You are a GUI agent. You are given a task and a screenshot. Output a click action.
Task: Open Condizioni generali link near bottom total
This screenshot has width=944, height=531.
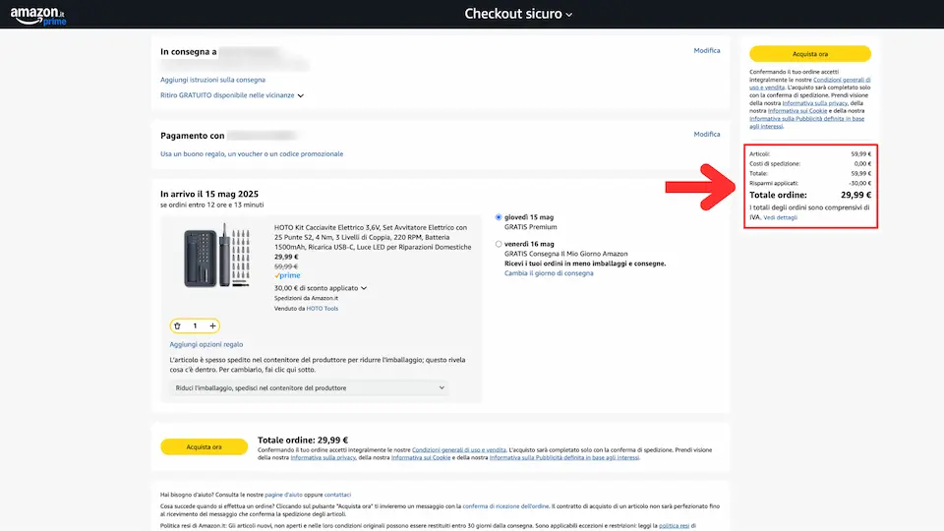click(x=459, y=450)
